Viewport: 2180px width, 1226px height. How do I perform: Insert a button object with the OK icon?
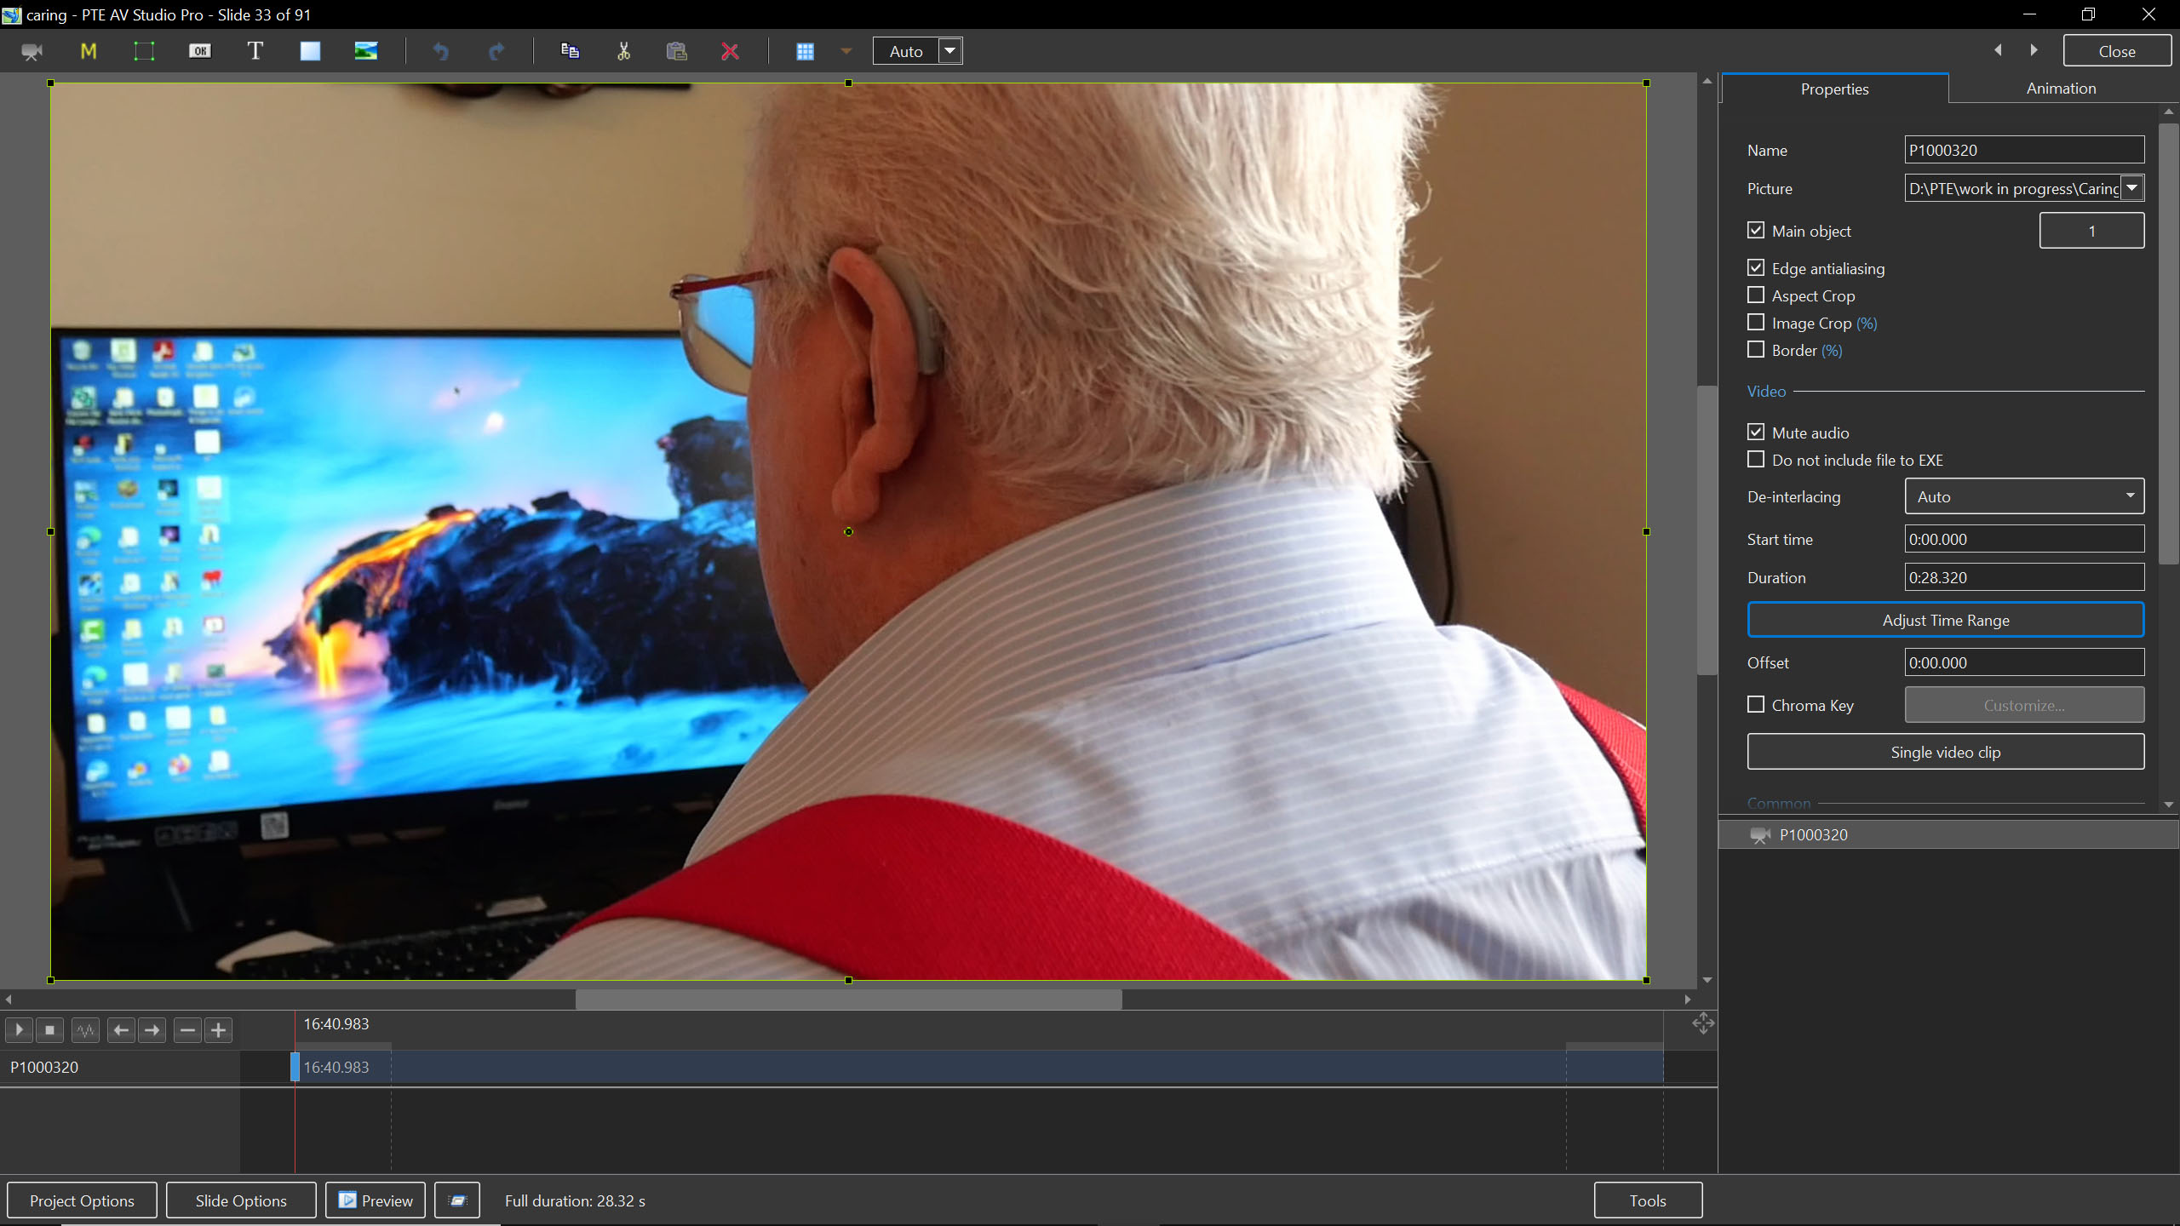[x=199, y=51]
